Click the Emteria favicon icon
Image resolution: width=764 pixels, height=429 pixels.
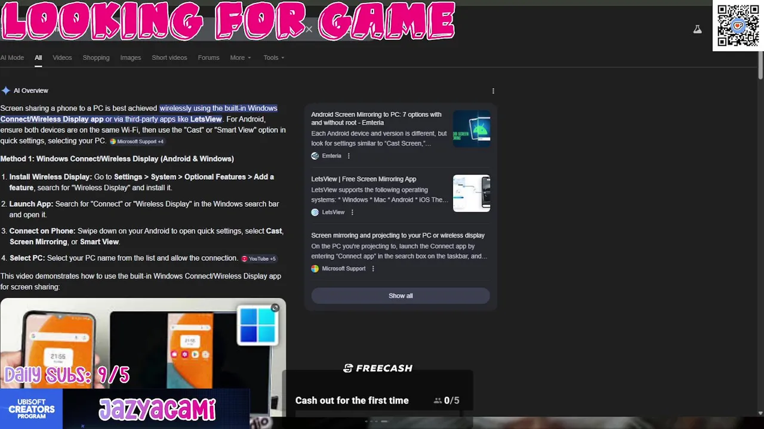tap(315, 156)
